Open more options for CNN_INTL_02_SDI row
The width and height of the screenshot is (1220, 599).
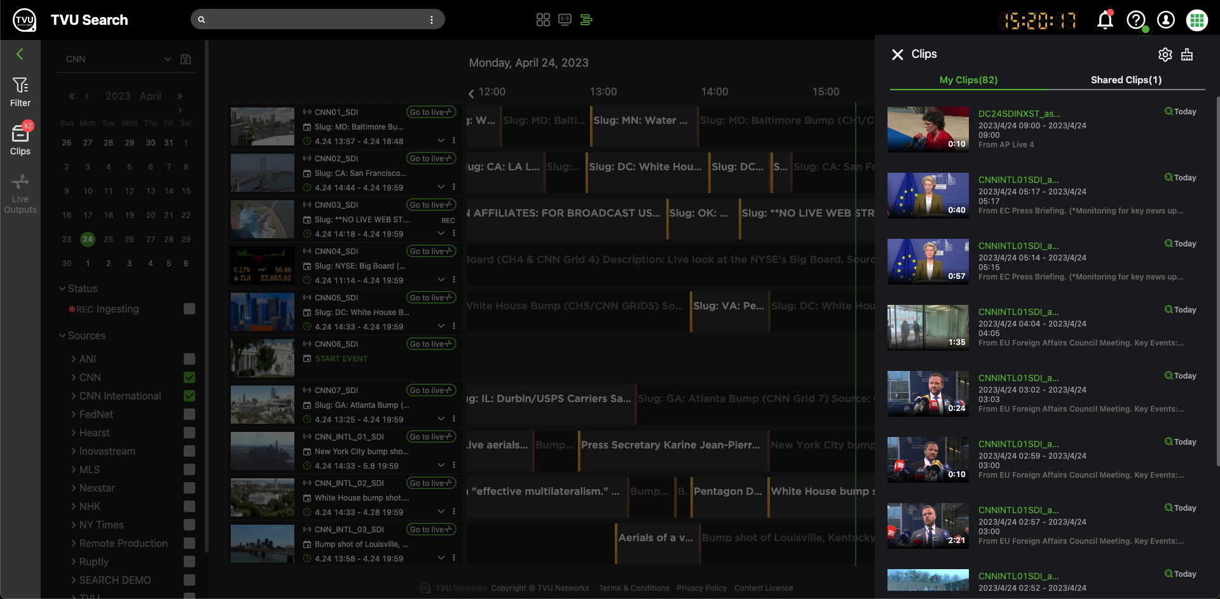point(453,511)
